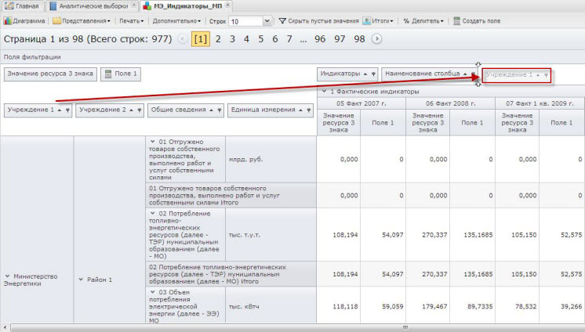Click the cell млрд. руб.
This screenshot has height=332, width=585.
[x=271, y=160]
